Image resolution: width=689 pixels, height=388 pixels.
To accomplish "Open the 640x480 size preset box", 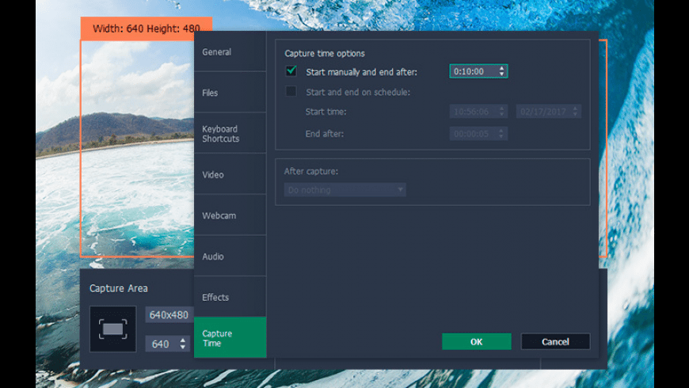I will 169,314.
